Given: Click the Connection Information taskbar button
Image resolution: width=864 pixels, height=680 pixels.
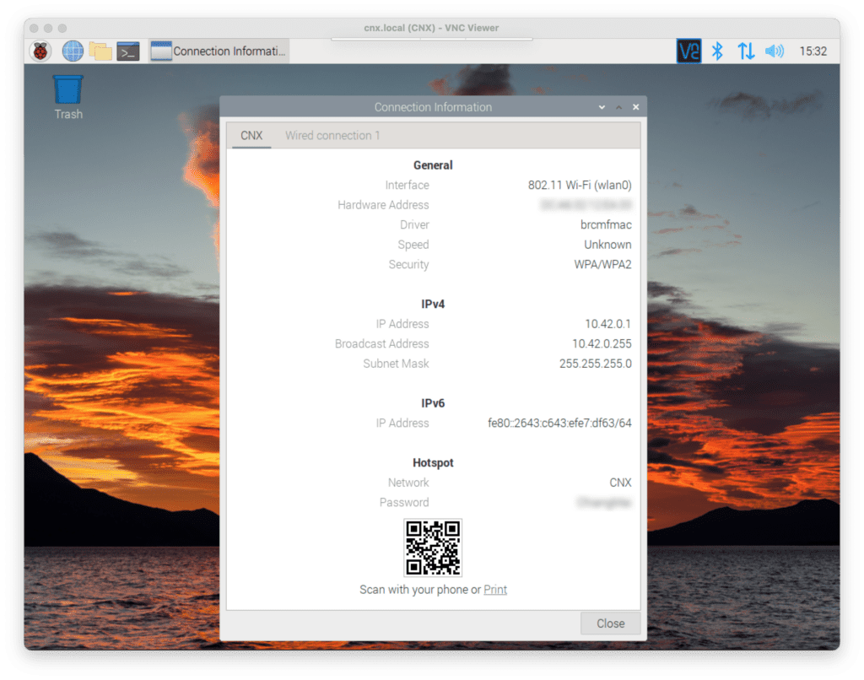Looking at the screenshot, I should point(219,51).
